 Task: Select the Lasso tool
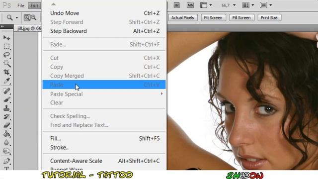click(6, 55)
